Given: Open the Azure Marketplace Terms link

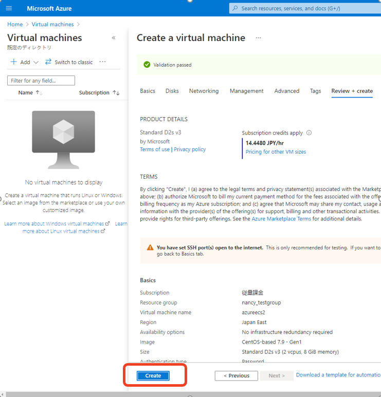Looking at the screenshot, I should pyautogui.click(x=281, y=219).
